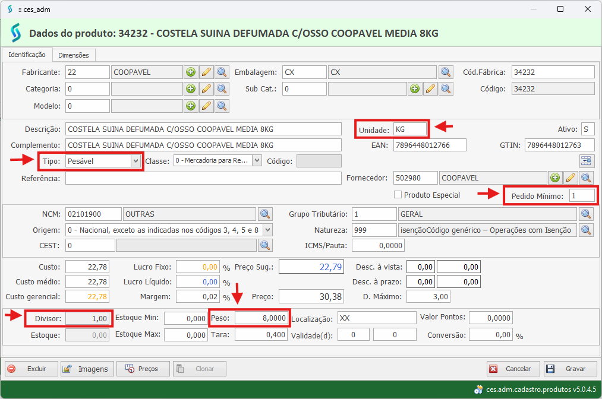Viewport: 602px width, 399px height.
Task: Expand the Classe dropdown
Action: pos(257,160)
